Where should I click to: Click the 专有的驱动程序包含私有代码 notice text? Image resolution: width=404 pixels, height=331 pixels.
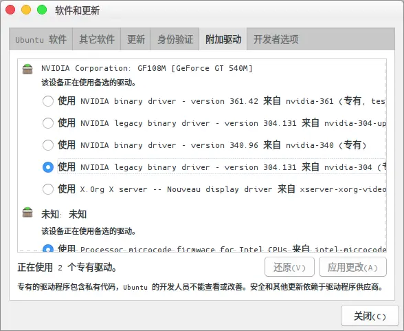[201, 287]
